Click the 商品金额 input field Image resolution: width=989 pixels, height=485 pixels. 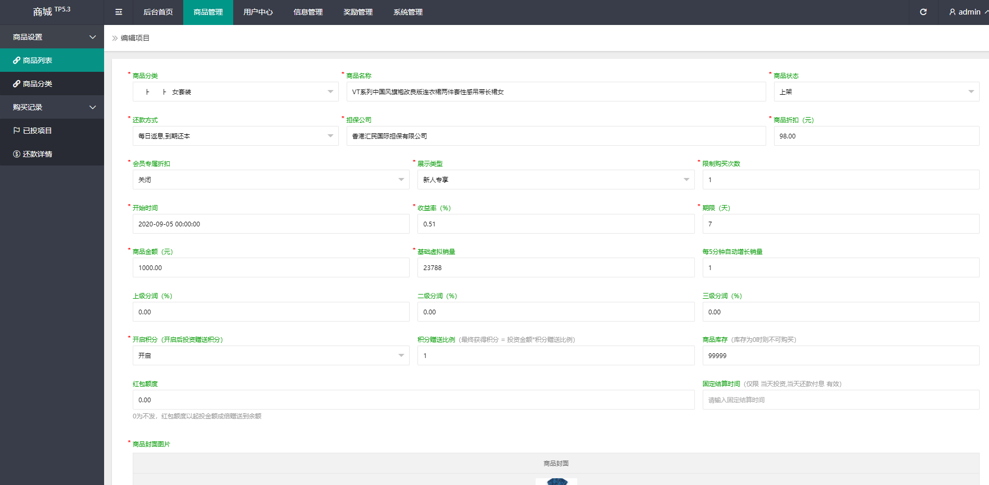pos(270,267)
